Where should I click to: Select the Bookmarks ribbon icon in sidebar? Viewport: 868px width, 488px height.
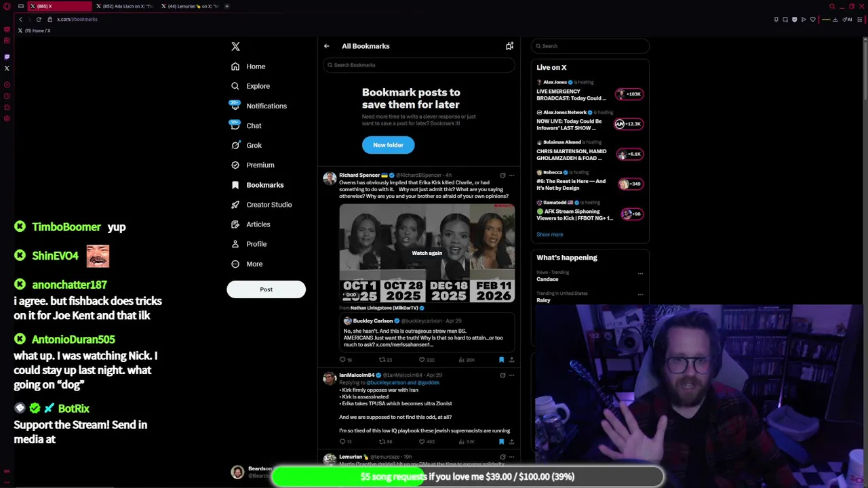235,185
